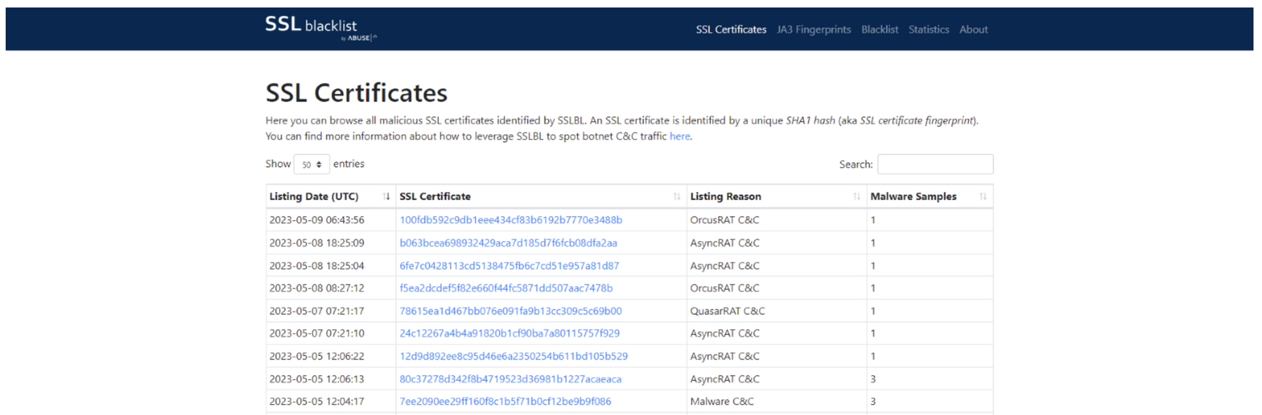Select the date 2023-05-08 08:27:12

[x=317, y=288]
